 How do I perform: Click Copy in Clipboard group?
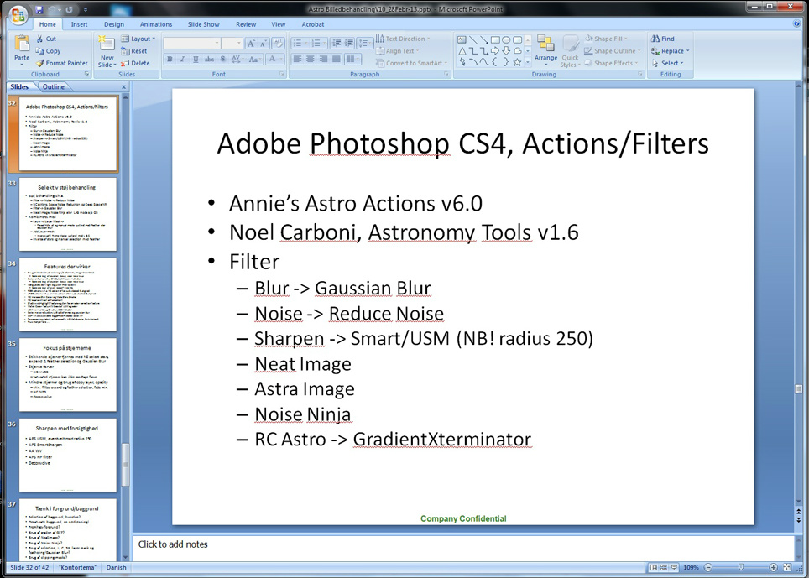48,51
